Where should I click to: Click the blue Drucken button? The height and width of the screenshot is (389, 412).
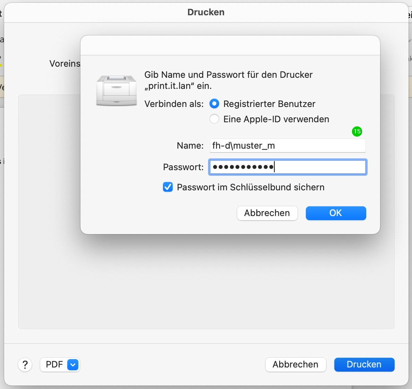[364, 365]
